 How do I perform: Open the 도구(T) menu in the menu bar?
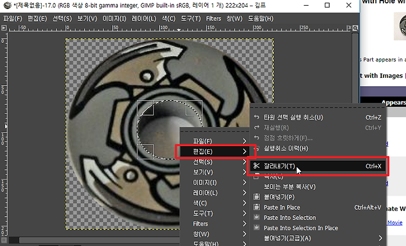(191, 19)
